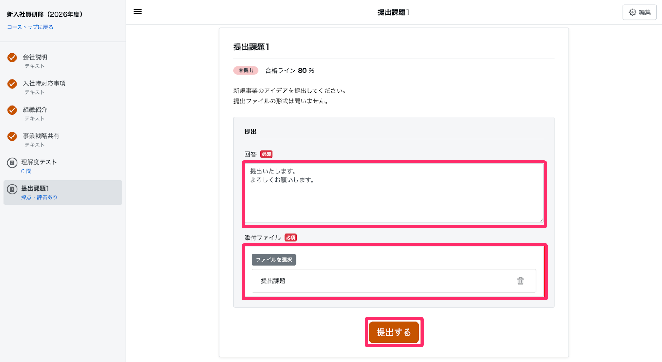This screenshot has width=662, height=362.
Task: Click the 0 問 label under 理解度テスト
Action: (26, 171)
